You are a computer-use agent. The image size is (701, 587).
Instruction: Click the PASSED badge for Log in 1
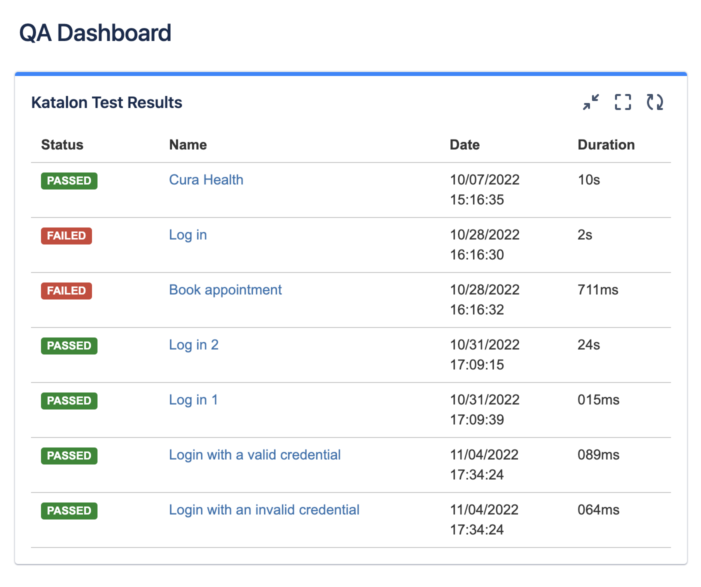69,400
